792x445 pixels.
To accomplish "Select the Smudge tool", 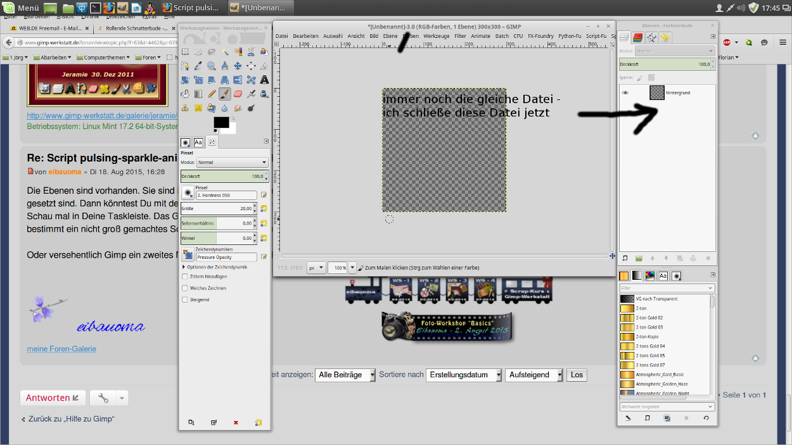I will [238, 108].
